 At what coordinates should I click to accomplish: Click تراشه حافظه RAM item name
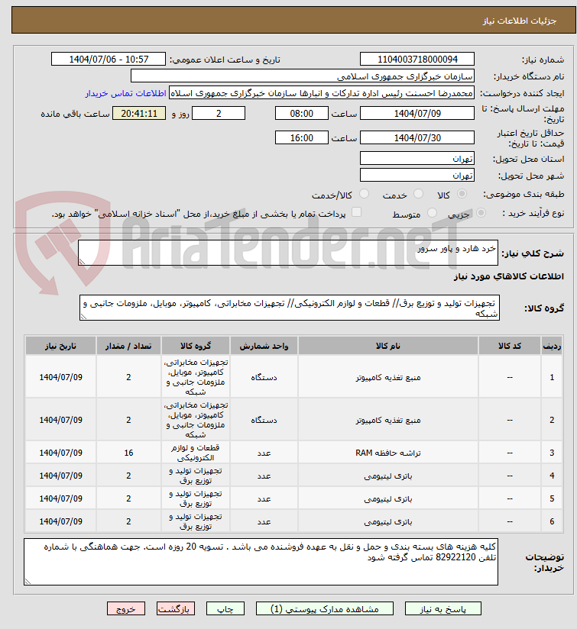388,453
